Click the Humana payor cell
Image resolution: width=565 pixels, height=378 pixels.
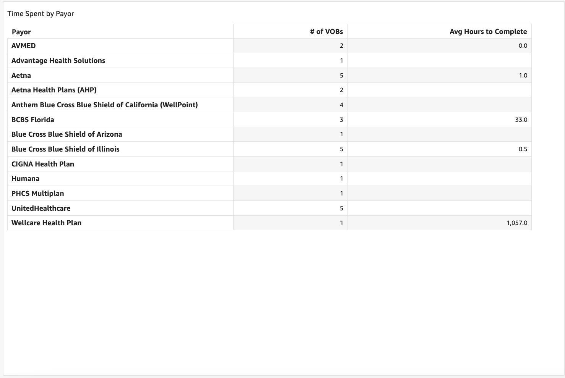click(25, 179)
